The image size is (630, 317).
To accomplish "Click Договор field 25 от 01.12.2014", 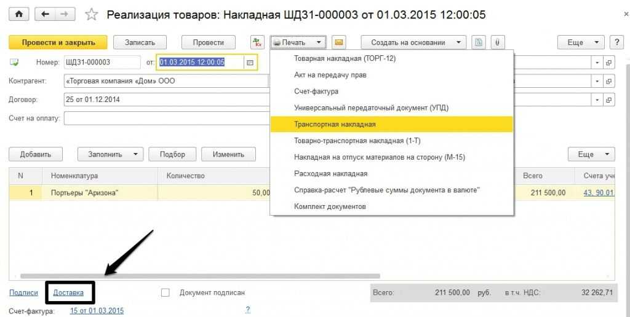I will (x=167, y=100).
